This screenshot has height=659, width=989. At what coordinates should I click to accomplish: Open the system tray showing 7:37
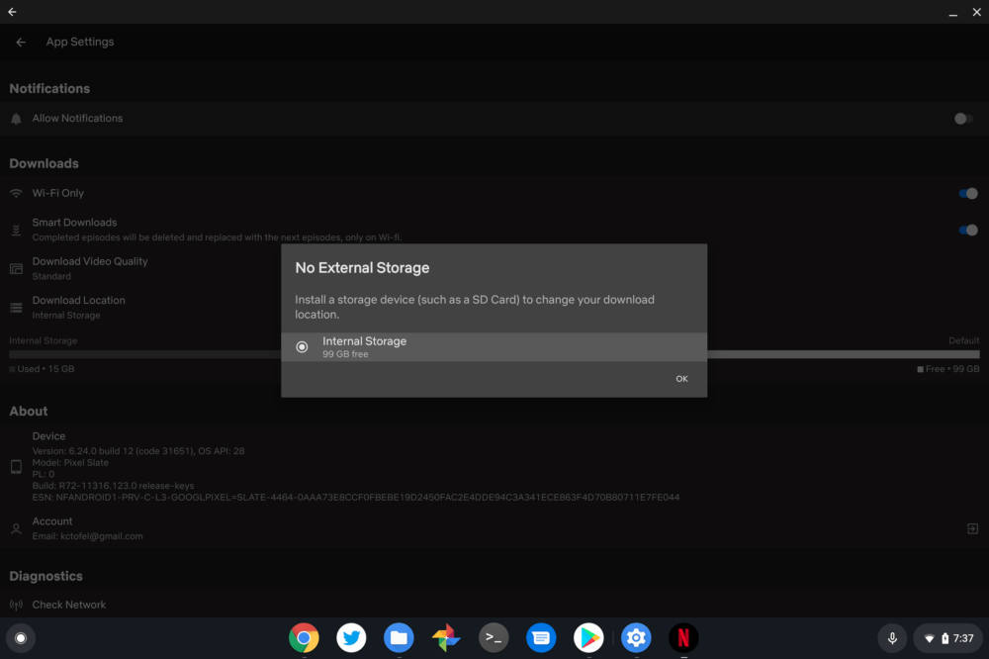coord(948,638)
